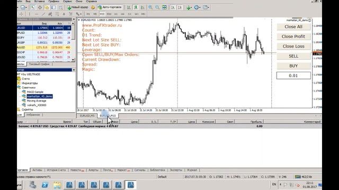Click the SELL button on chart
Screen dimensions: 339x190
click(x=293, y=56)
